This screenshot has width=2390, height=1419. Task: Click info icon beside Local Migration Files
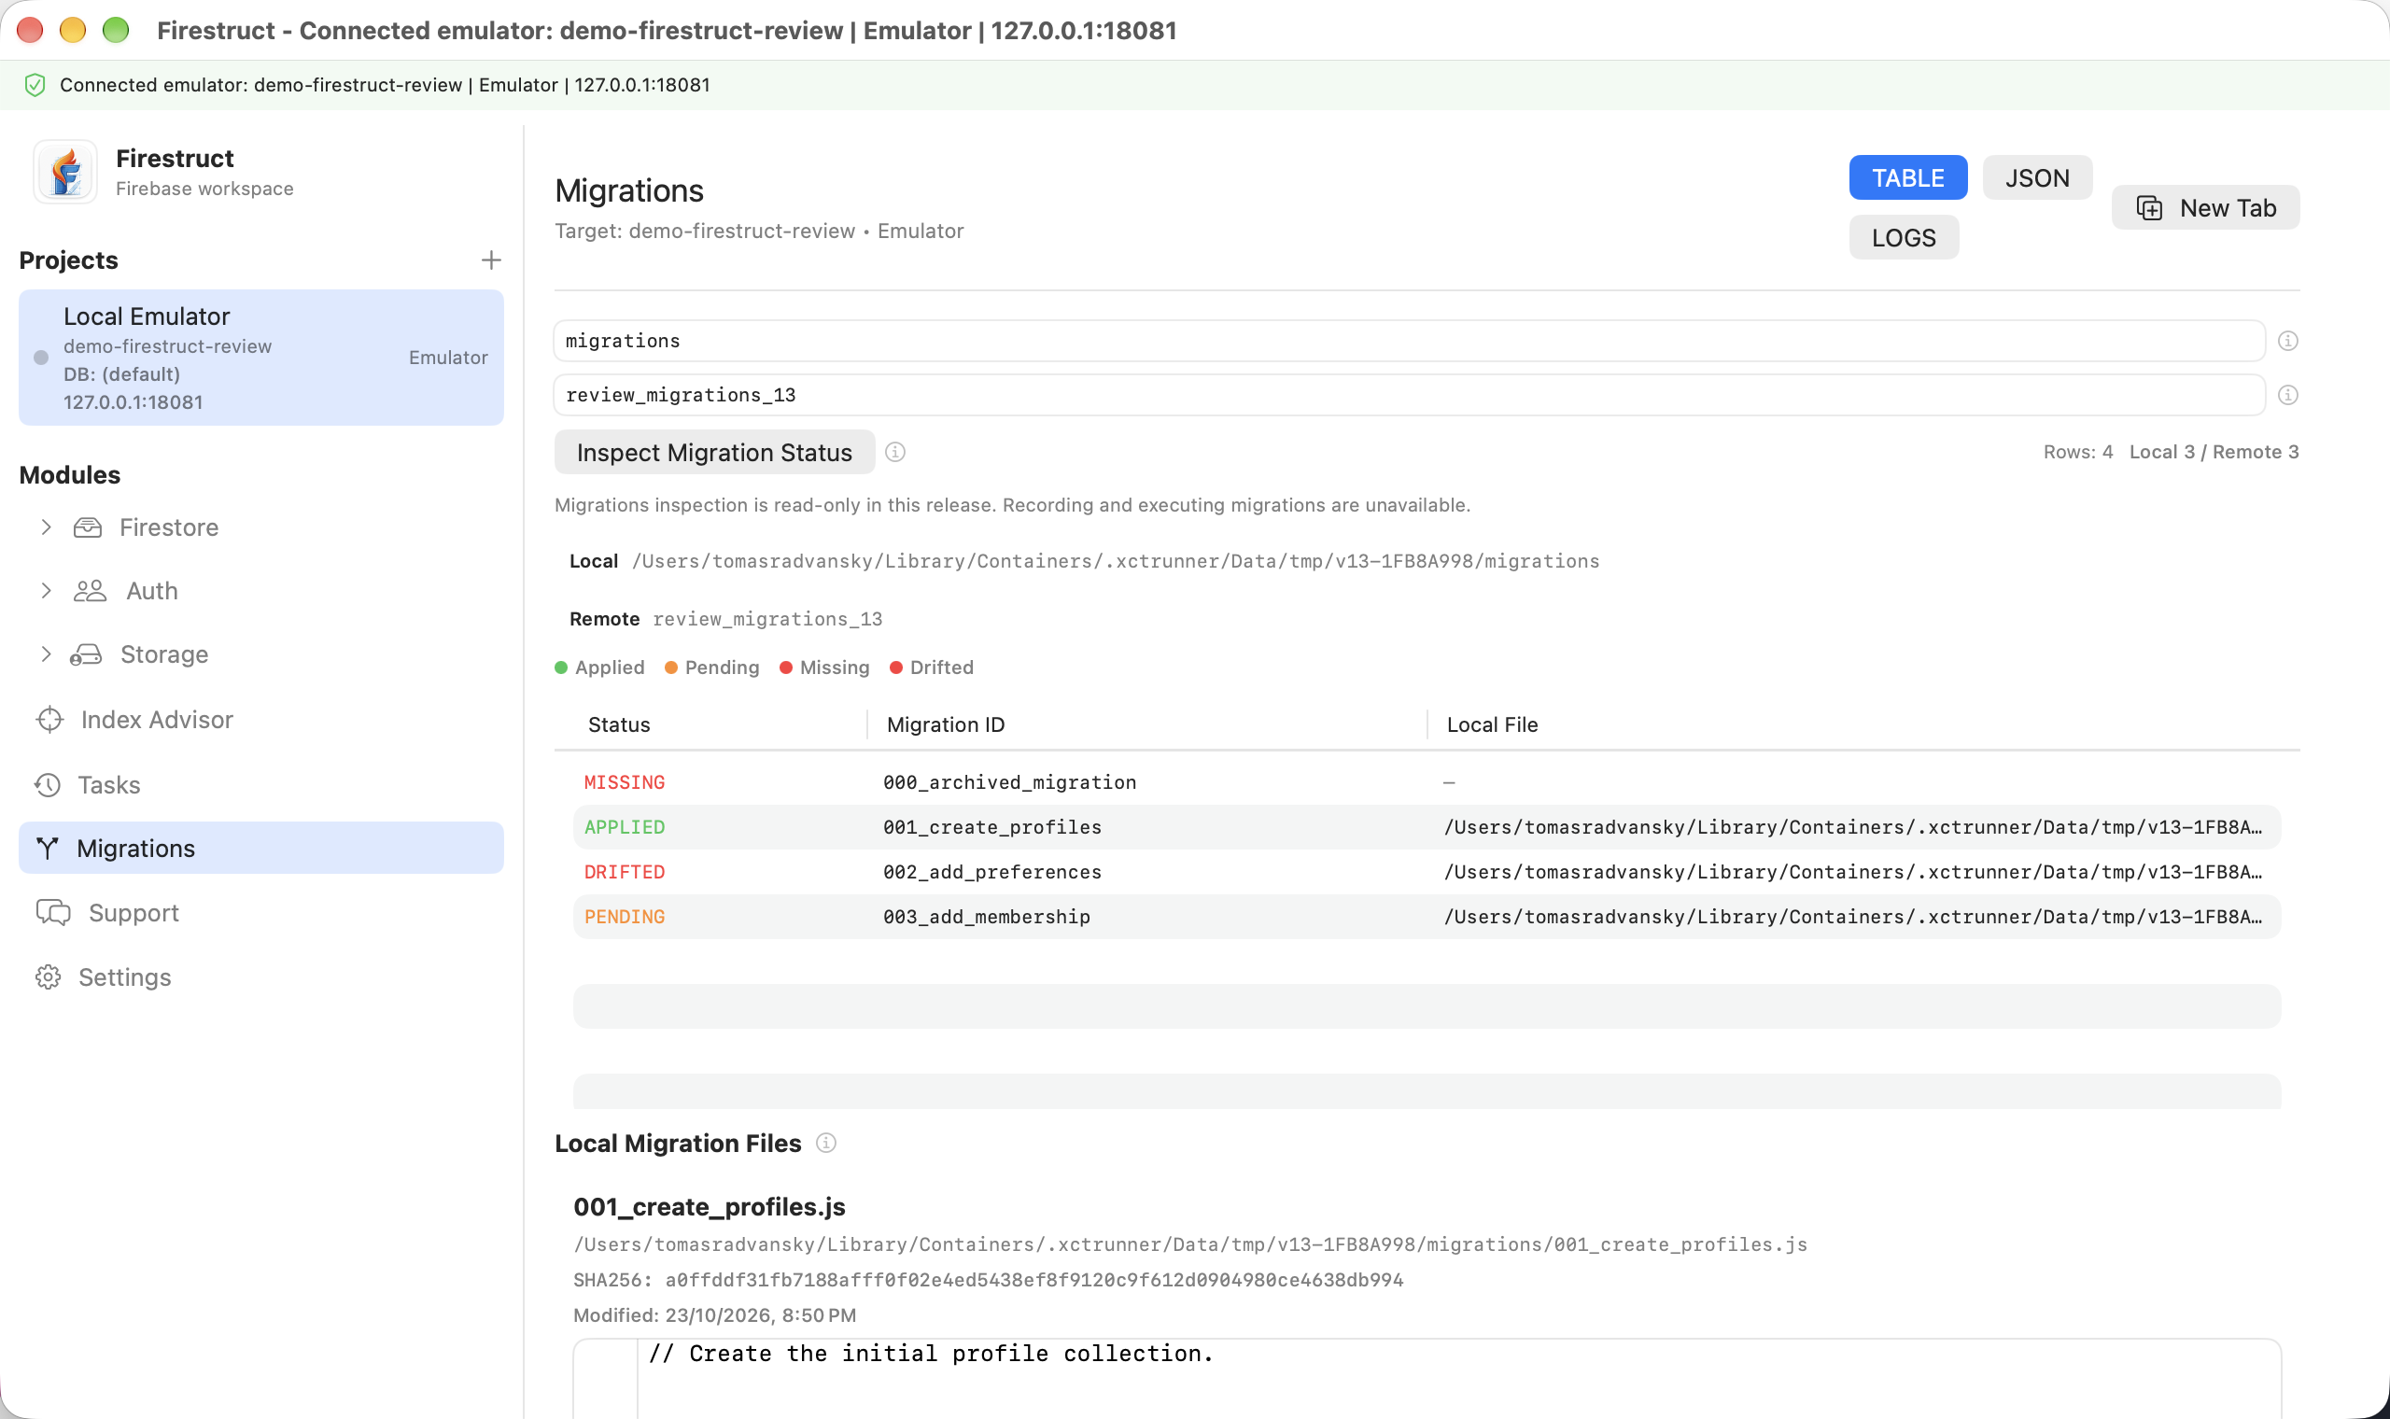coord(826,1143)
